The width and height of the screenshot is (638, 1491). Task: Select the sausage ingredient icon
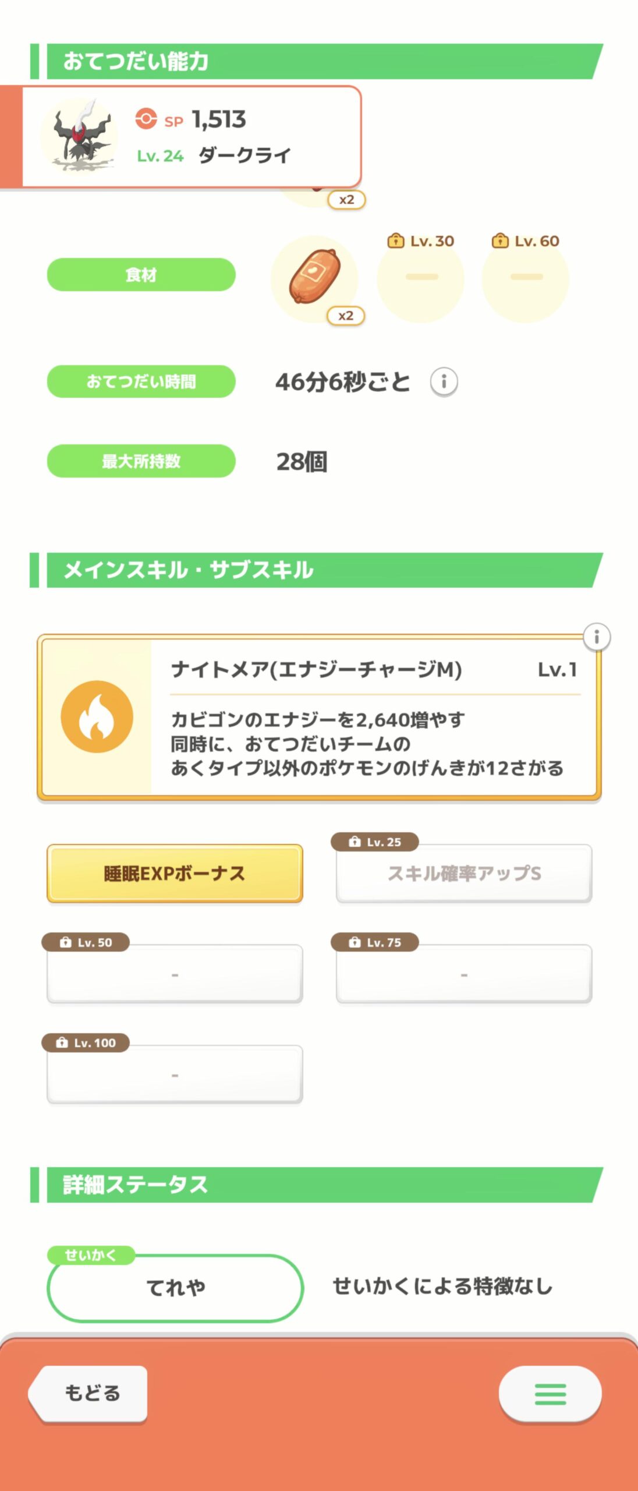click(314, 278)
